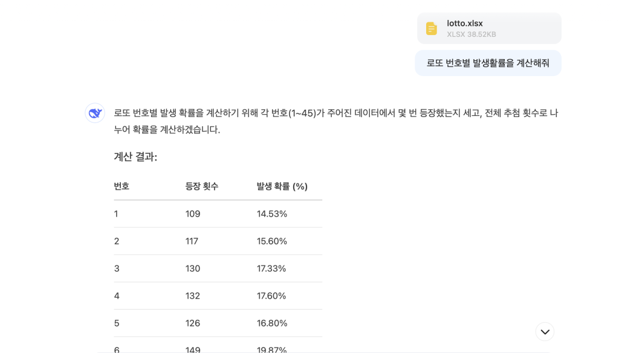
Task: Select the count cell showing 117
Action: (x=192, y=241)
